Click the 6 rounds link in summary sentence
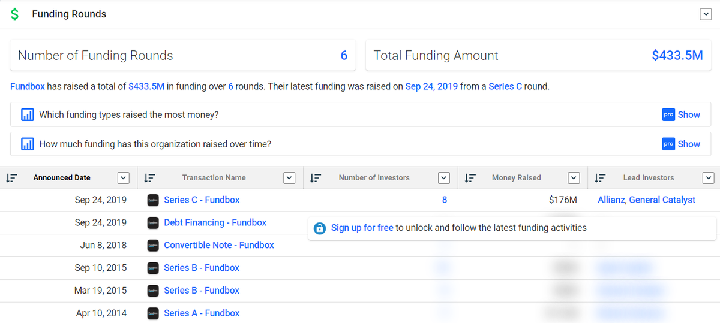 coord(230,86)
